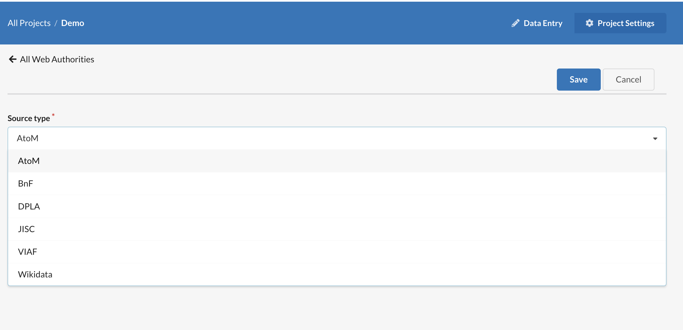Switch to the Project Settings tab
Viewport: 683px width, 330px height.
620,23
